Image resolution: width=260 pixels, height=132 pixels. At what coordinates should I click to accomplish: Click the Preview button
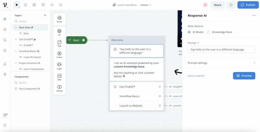coord(244,76)
